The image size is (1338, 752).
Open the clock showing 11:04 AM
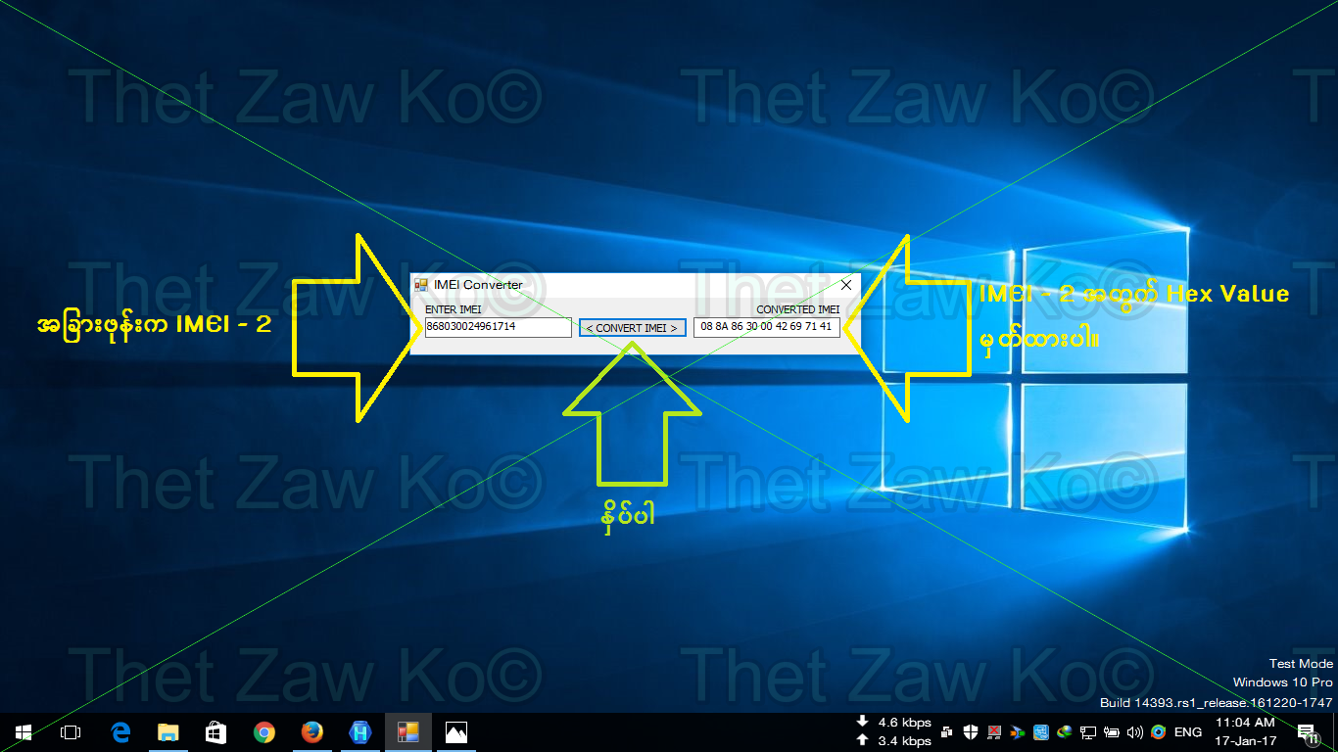(1246, 732)
